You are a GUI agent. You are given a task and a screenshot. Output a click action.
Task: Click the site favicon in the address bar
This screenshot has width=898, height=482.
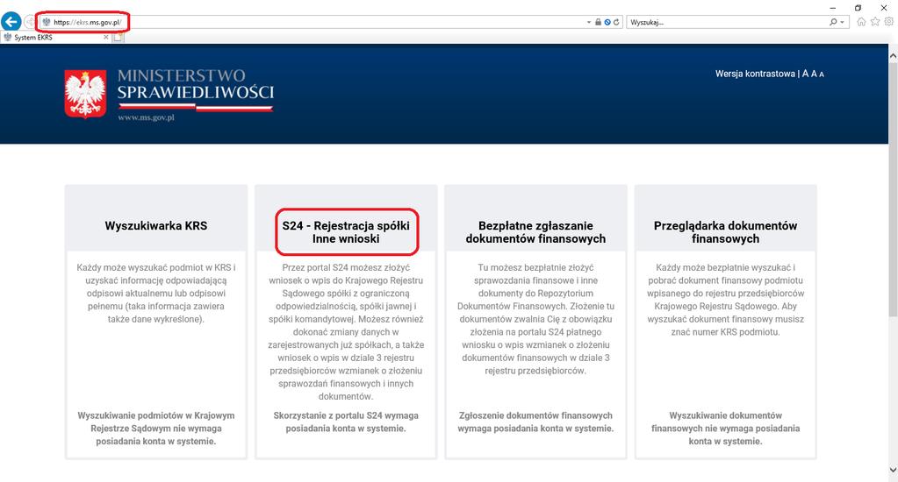tap(47, 22)
